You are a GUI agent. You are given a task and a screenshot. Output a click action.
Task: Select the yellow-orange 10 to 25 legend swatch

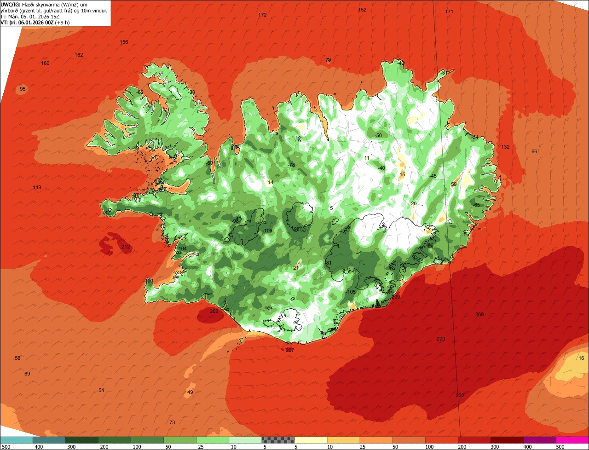pos(343,440)
